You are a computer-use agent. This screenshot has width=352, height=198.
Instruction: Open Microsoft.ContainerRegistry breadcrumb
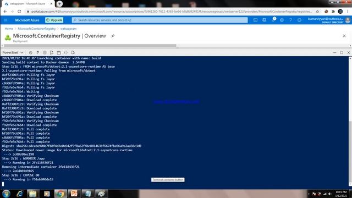pos(37,29)
